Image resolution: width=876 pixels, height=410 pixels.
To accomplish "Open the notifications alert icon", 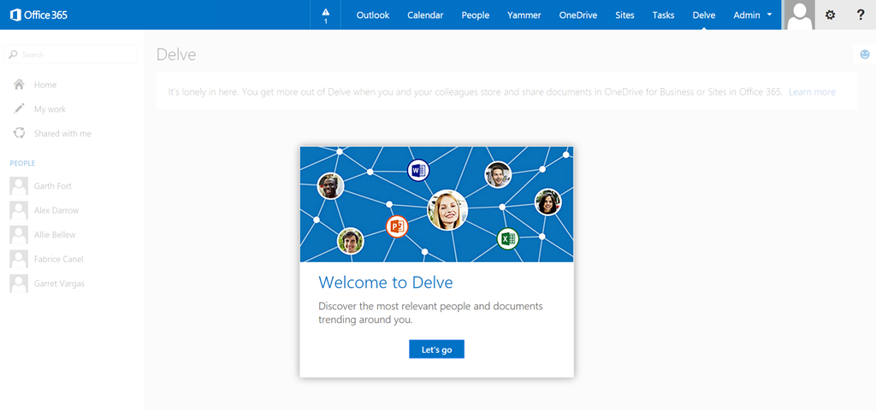I will [x=326, y=15].
